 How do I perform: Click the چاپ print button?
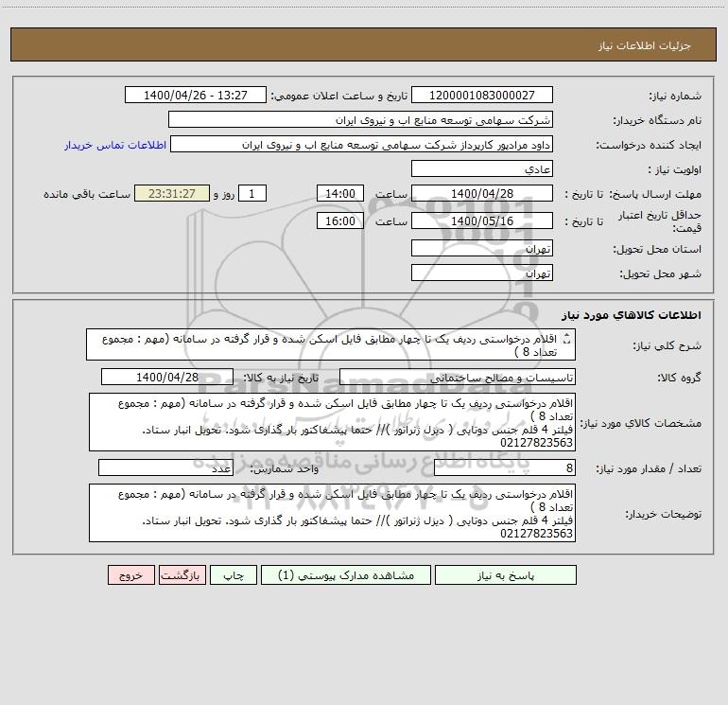234,574
